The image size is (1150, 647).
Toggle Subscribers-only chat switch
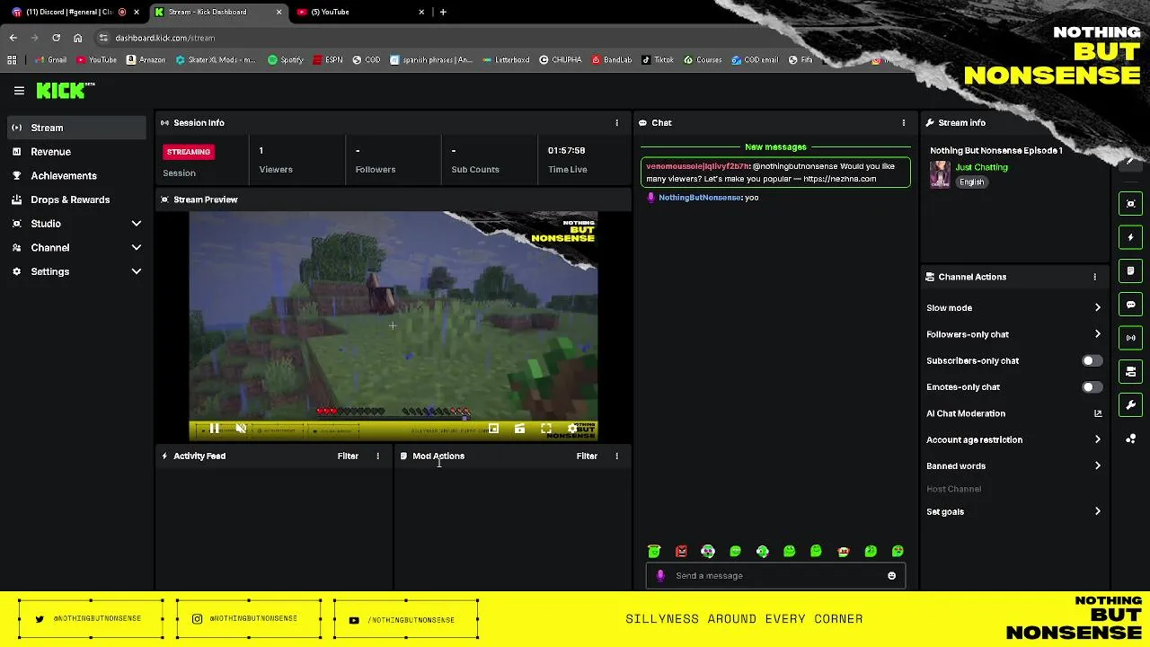click(1092, 360)
